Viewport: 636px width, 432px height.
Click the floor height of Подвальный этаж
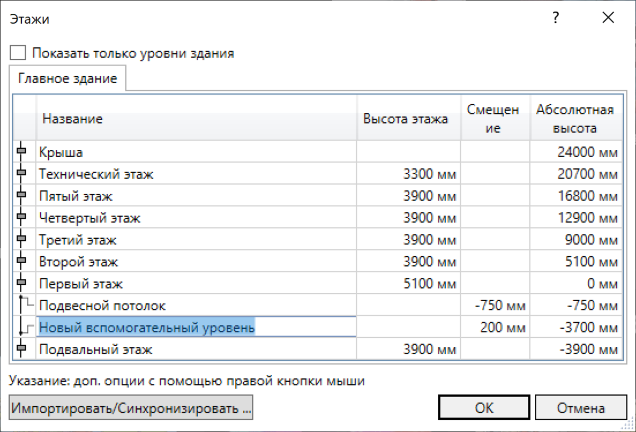point(409,349)
